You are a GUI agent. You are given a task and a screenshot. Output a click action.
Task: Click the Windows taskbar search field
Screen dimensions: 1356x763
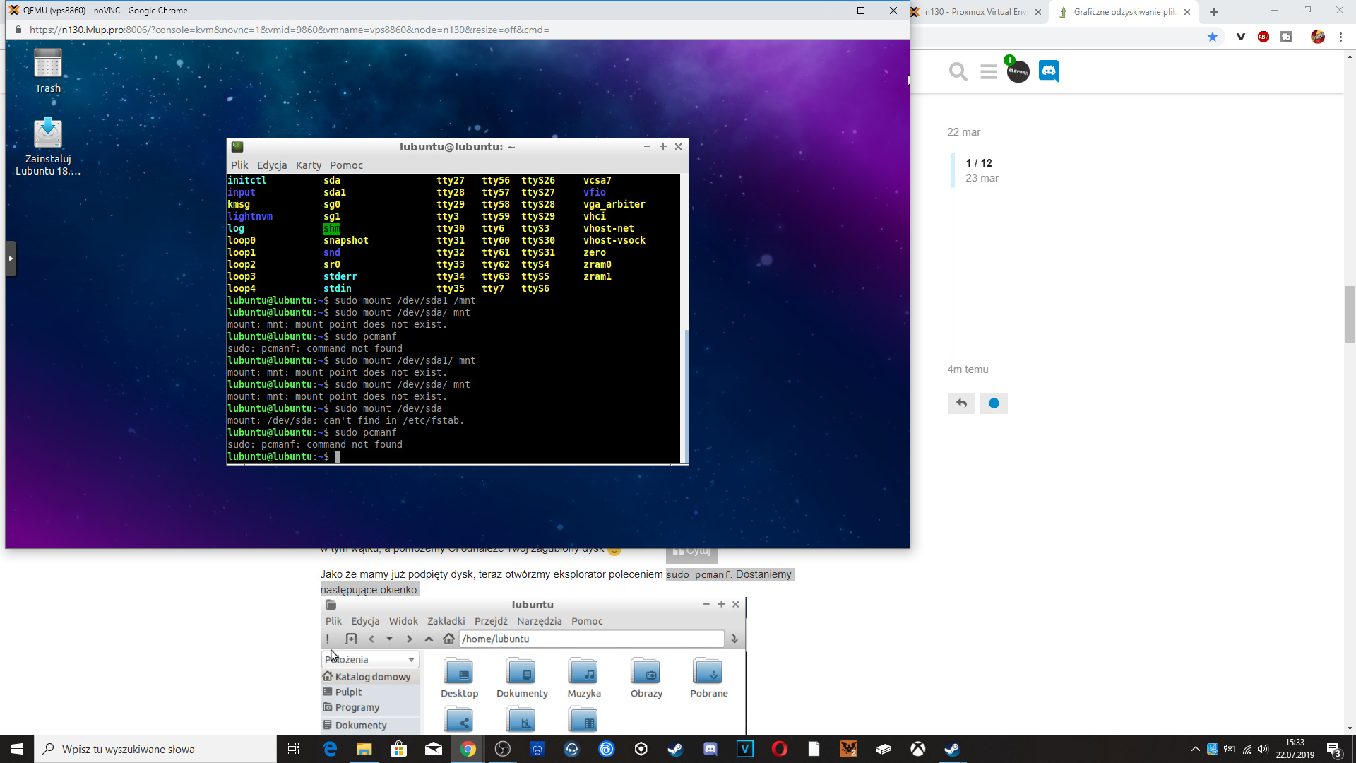click(x=155, y=749)
